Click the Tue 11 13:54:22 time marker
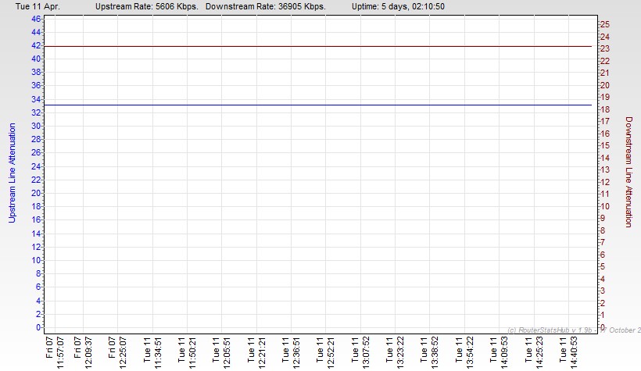This screenshot has width=641, height=371. click(464, 350)
